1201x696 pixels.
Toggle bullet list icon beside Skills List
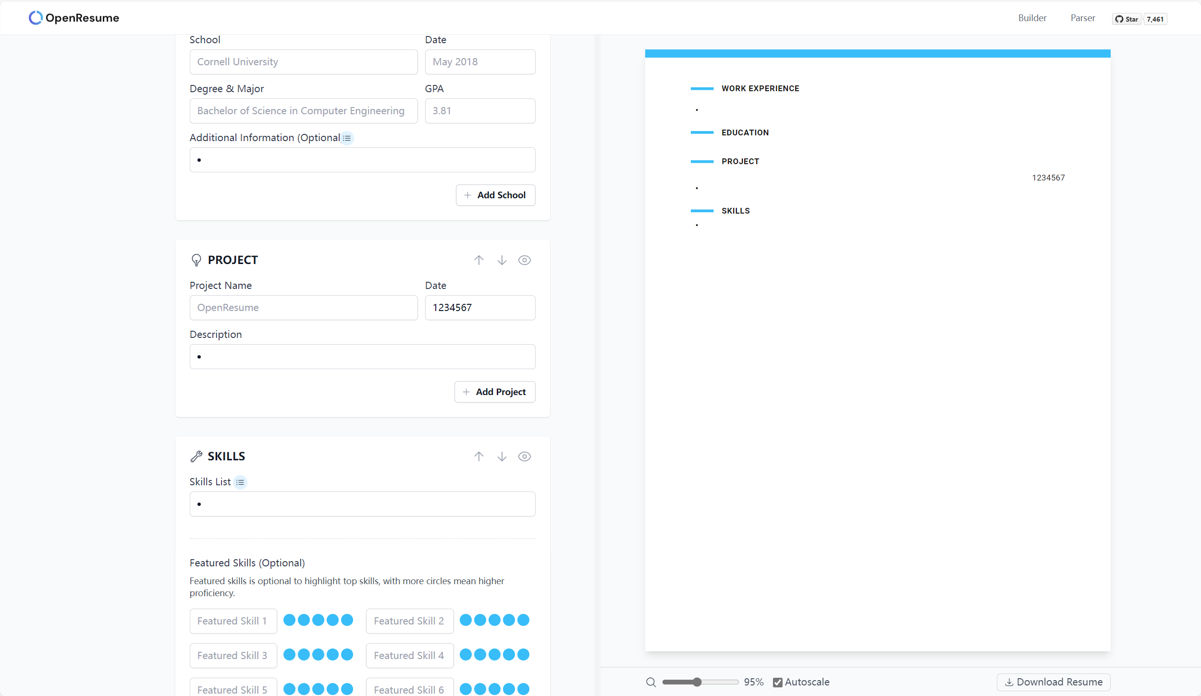tap(240, 482)
